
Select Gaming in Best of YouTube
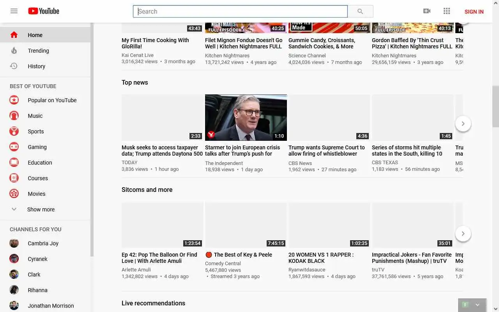click(x=45, y=147)
